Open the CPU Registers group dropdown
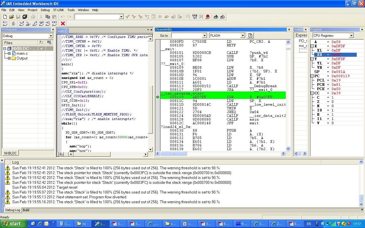365x228 pixels. pos(351,35)
